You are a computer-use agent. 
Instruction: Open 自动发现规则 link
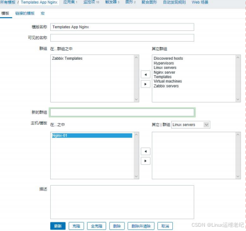coord(174,2)
